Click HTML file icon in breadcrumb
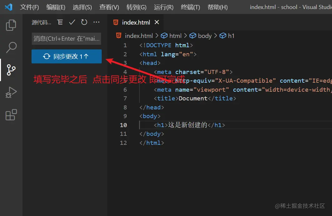Viewport: 332px width, 216px height. point(119,36)
